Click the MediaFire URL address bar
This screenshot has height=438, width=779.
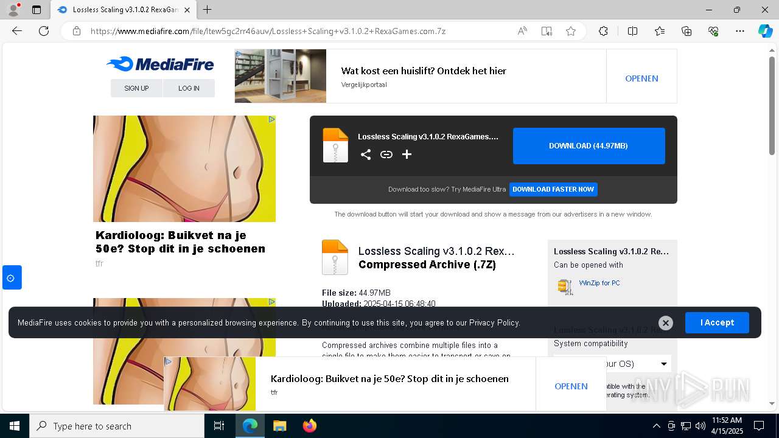(268, 31)
